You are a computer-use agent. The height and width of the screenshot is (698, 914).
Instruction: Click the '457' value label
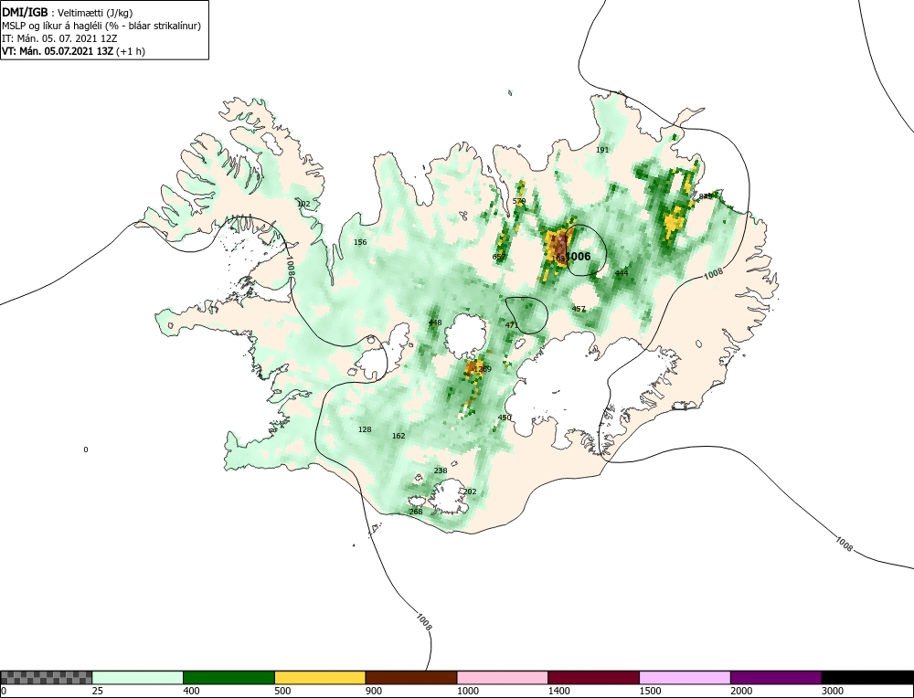pos(579,309)
